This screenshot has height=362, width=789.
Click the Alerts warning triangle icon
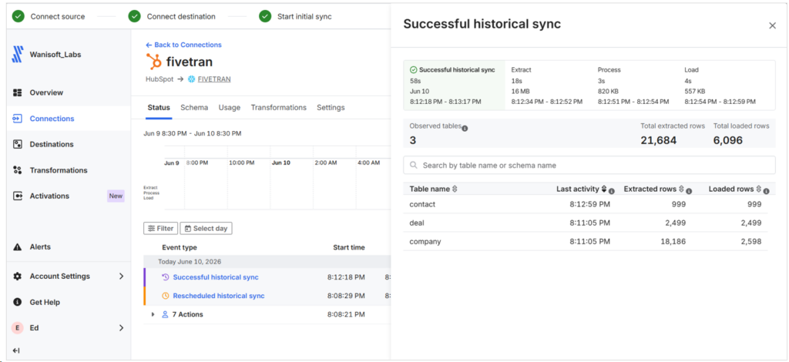[x=18, y=247]
